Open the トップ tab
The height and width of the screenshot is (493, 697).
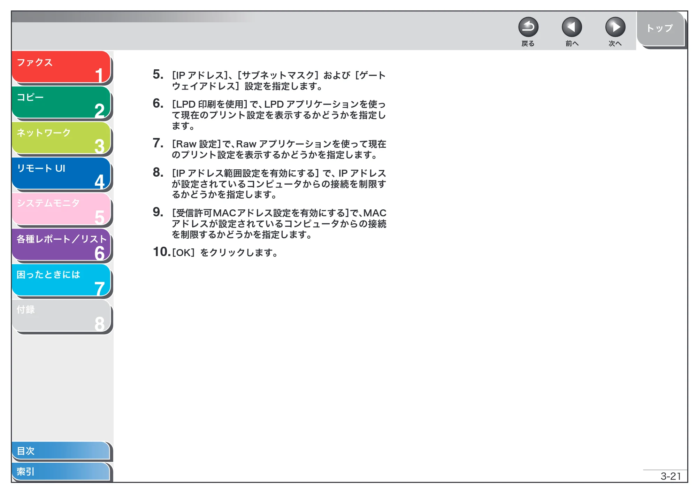tap(660, 29)
